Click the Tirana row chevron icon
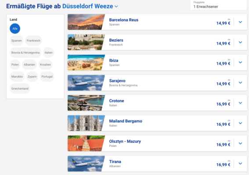This screenshot has width=249, height=175. (x=240, y=164)
